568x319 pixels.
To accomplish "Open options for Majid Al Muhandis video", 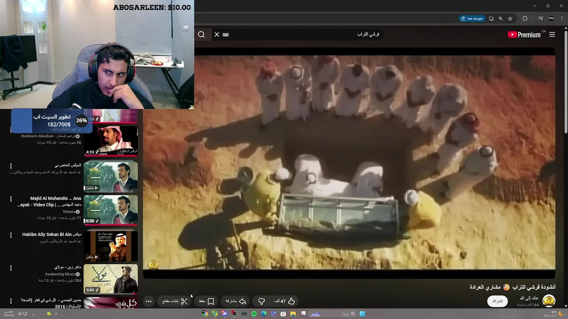I will (11, 199).
